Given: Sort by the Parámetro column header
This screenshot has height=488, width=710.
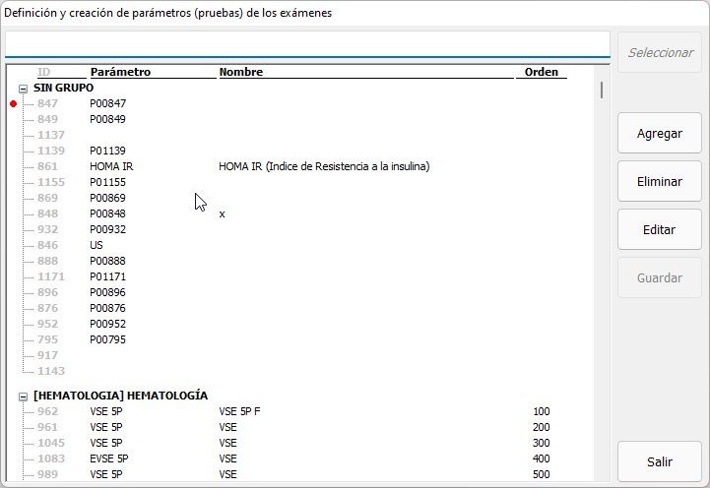Looking at the screenshot, I should [120, 72].
